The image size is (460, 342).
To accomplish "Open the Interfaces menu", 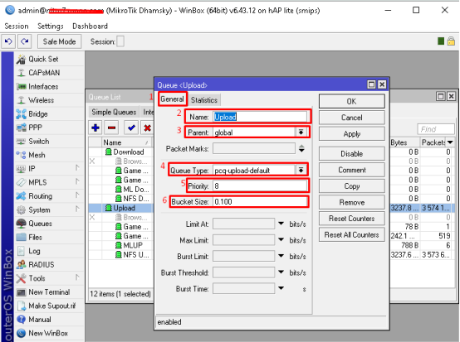I will pos(43,87).
